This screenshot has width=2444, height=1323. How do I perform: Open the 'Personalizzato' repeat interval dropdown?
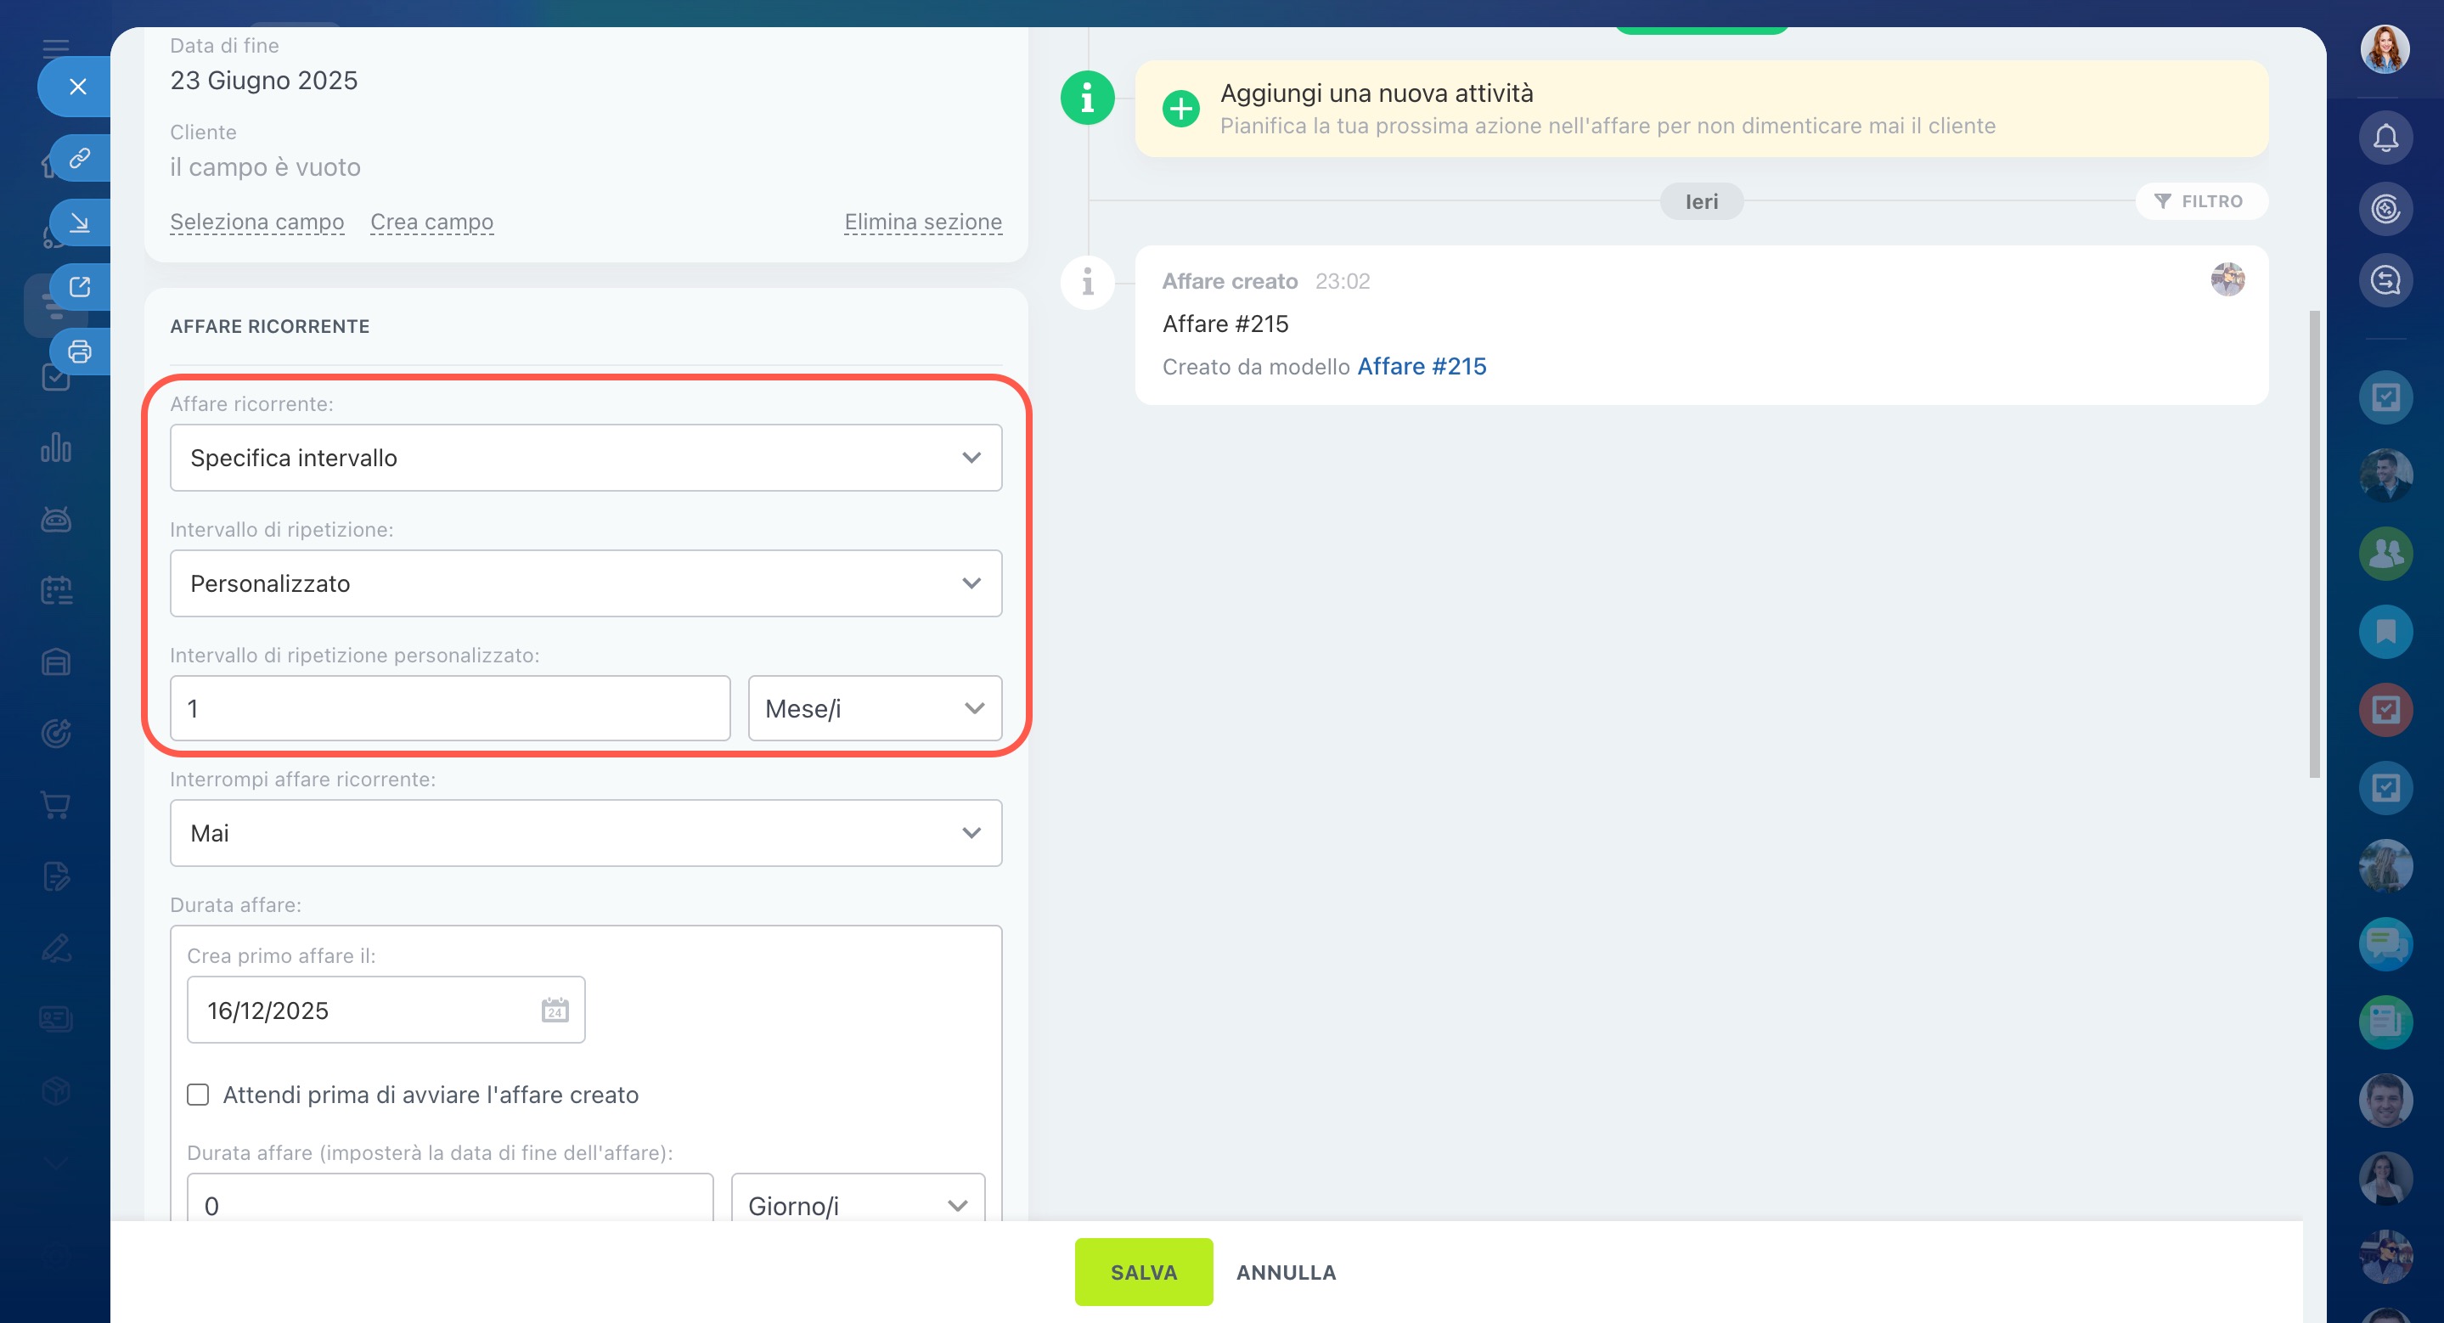pyautogui.click(x=585, y=583)
